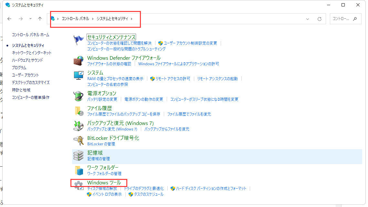Image resolution: width=368 pixels, height=207 pixels.
Task: Click the バックアップからファイルを復元 link
Action: tap(168, 129)
